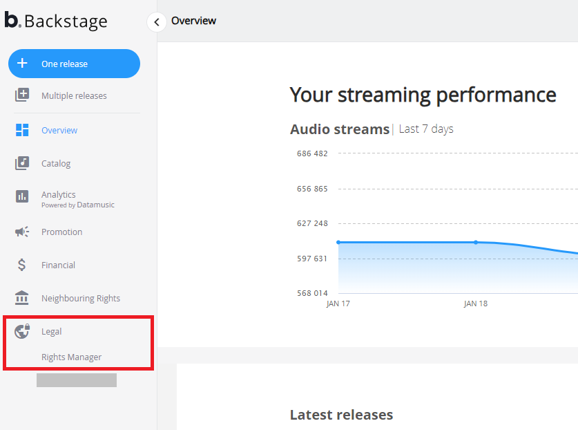The height and width of the screenshot is (430, 578).
Task: Click the Multiple releases stacked-plus icon
Action: click(22, 95)
